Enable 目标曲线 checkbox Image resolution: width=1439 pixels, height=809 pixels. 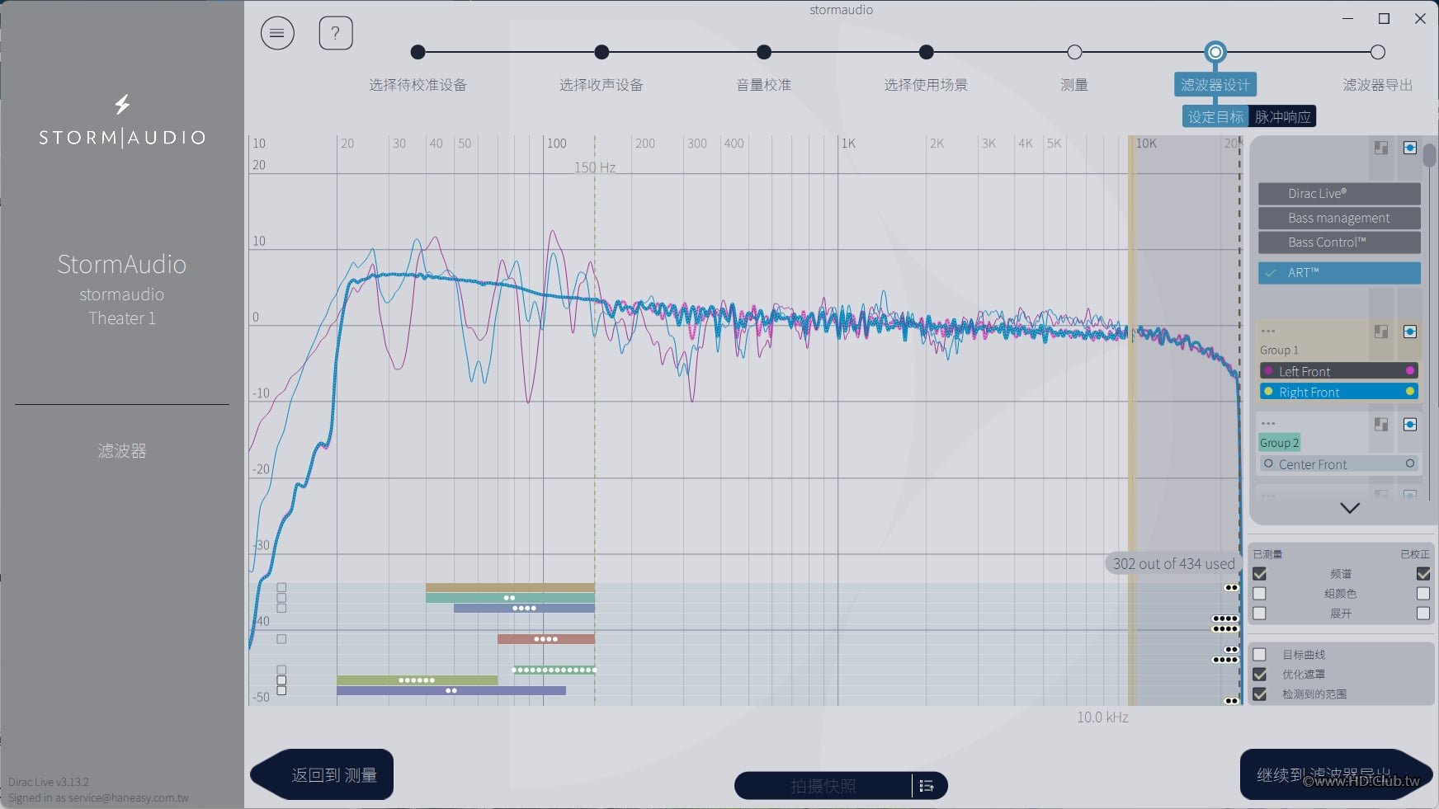[1259, 655]
